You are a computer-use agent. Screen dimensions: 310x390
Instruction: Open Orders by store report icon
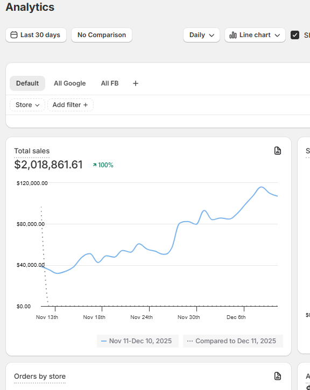[278, 376]
